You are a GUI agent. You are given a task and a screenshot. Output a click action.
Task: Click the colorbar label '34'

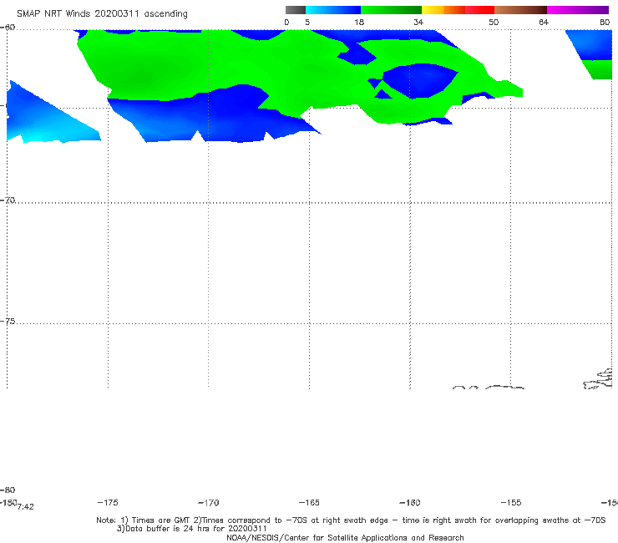point(418,23)
